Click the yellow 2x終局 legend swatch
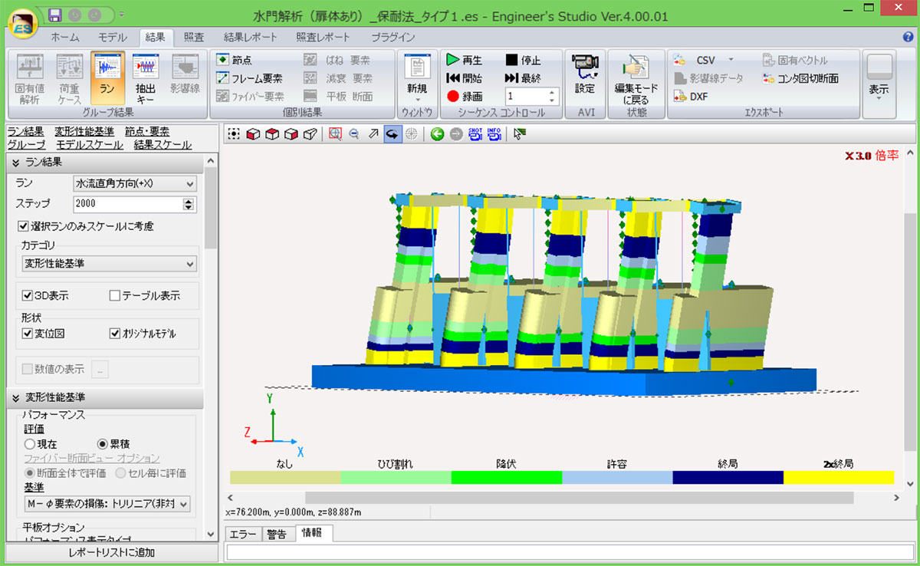Screen dimensions: 920x566 838,477
